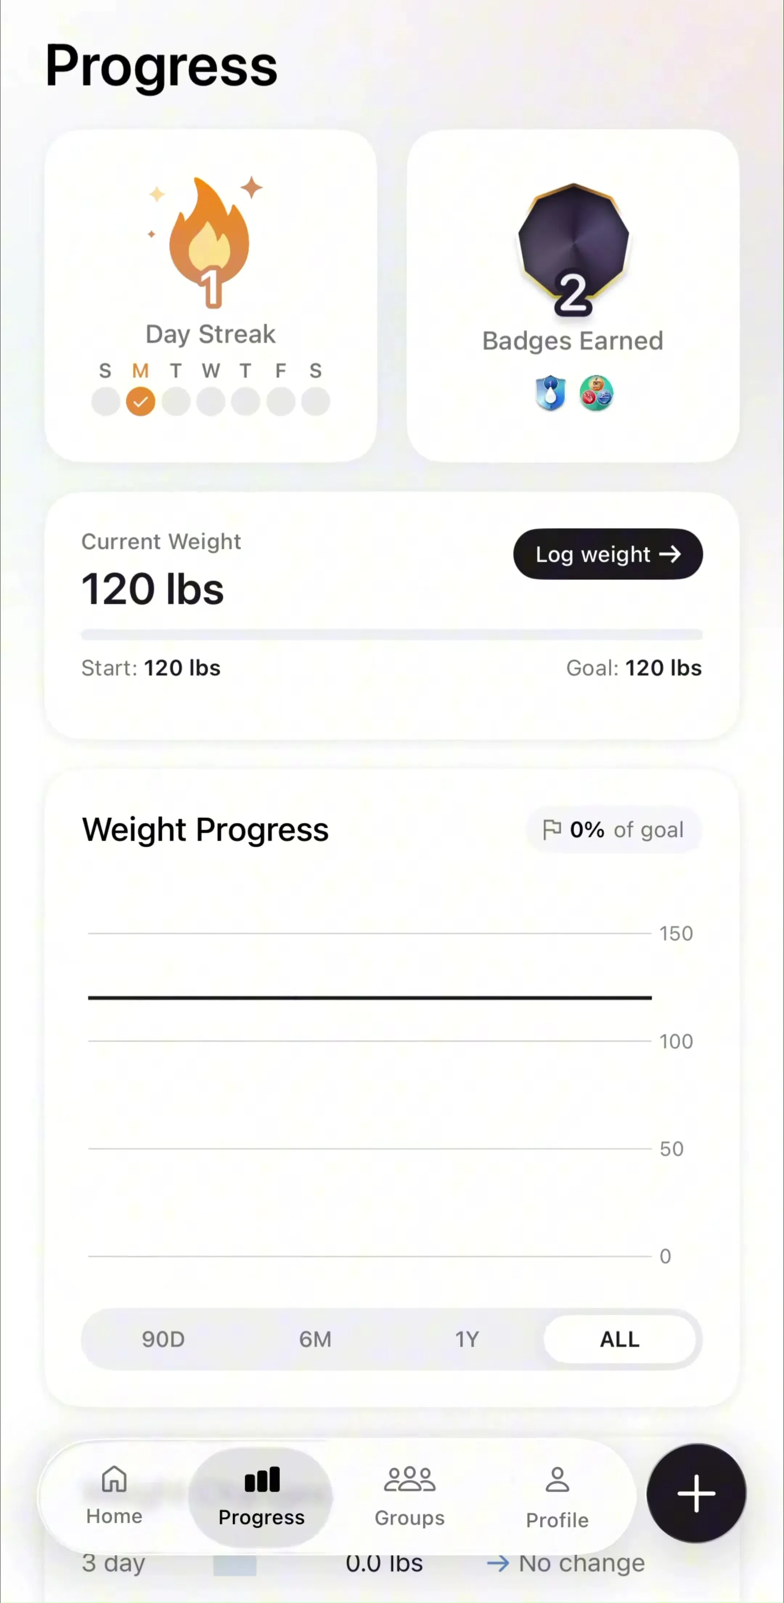
Task: Open the Home tab icon
Action: pyautogui.click(x=114, y=1478)
